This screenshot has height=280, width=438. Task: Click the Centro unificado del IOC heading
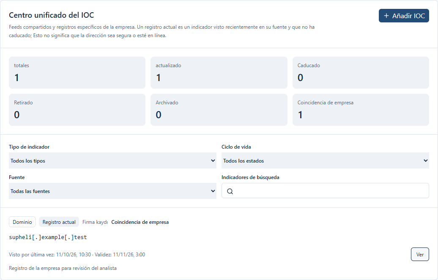52,15
